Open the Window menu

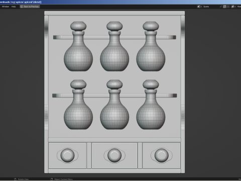tap(6, 7)
